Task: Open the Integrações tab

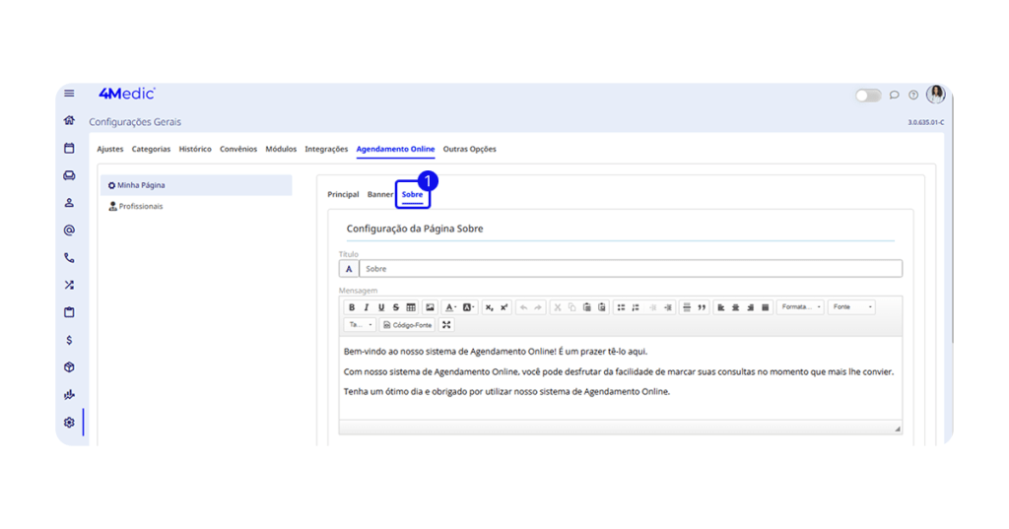Action: tap(326, 150)
